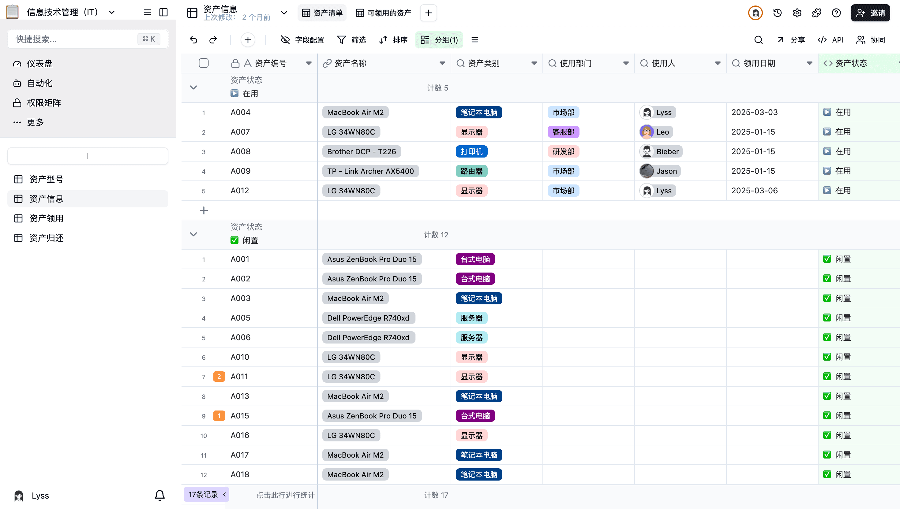The width and height of the screenshot is (900, 509).
Task: Click the redo arrow icon
Action: tap(213, 40)
